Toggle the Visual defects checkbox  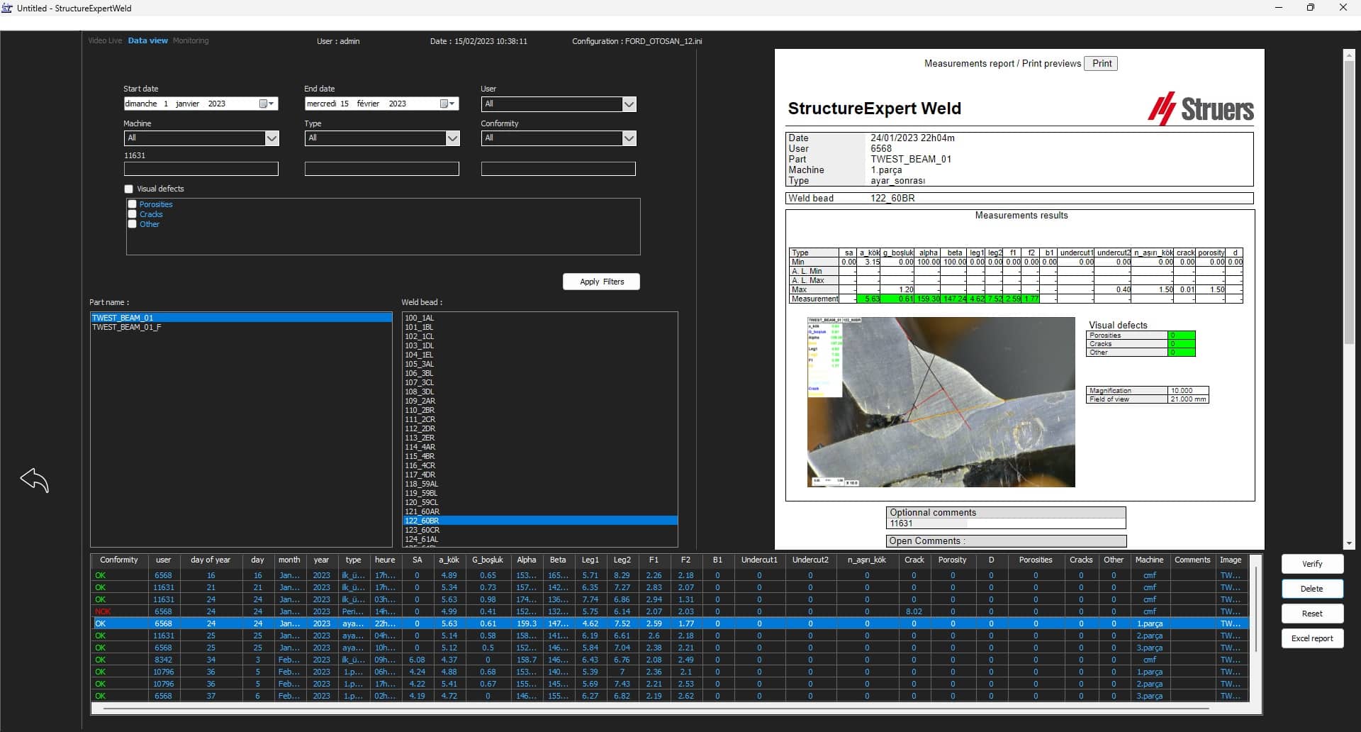click(x=128, y=189)
